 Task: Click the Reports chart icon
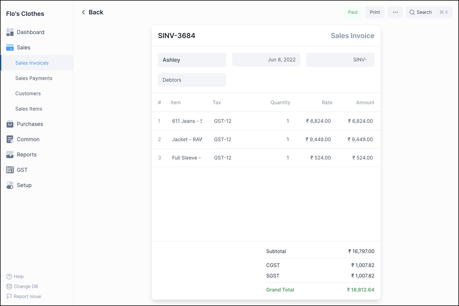pyautogui.click(x=10, y=155)
